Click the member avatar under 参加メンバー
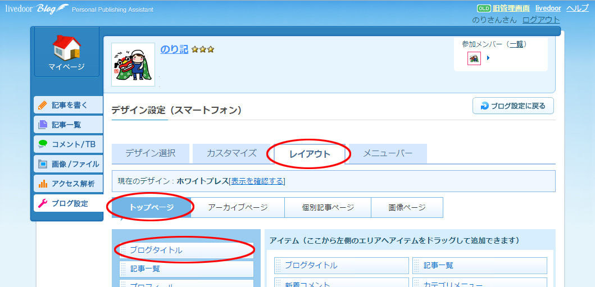 tap(474, 58)
